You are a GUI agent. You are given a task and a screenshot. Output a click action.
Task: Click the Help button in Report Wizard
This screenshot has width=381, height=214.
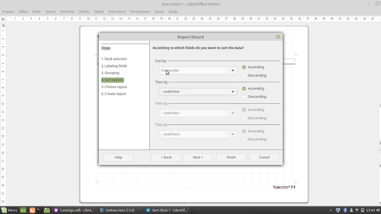118,157
